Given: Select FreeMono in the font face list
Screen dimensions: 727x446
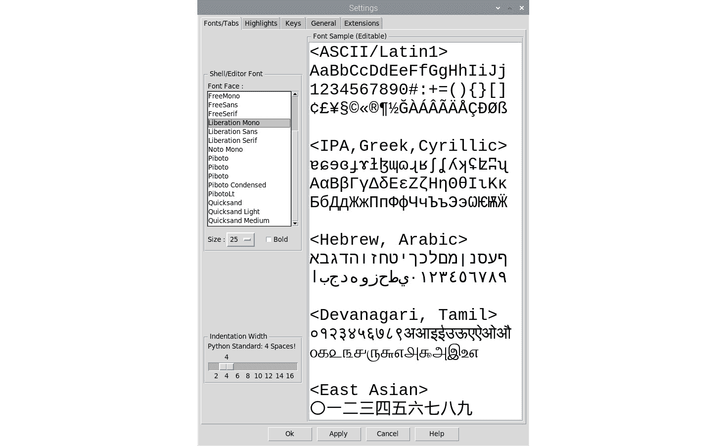Looking at the screenshot, I should tap(224, 96).
